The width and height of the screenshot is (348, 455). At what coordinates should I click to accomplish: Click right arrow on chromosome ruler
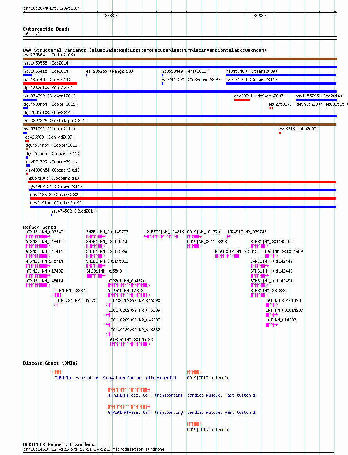[x=335, y=12]
